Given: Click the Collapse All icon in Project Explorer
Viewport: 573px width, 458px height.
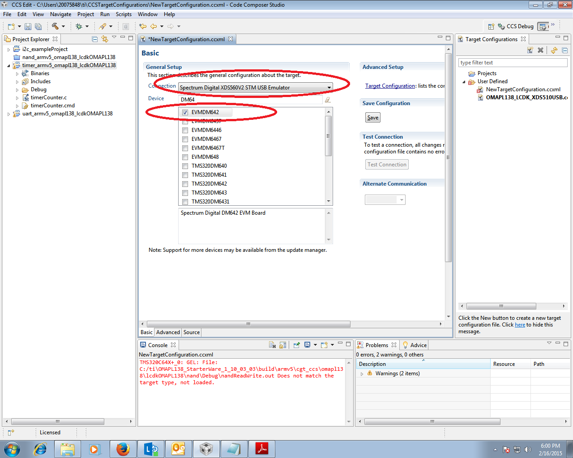Looking at the screenshot, I should pos(94,39).
